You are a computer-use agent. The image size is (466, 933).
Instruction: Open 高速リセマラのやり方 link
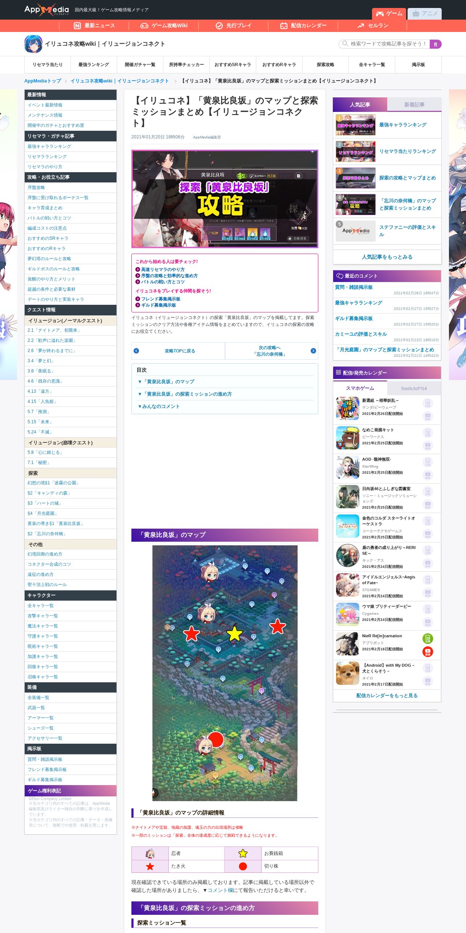pos(163,269)
